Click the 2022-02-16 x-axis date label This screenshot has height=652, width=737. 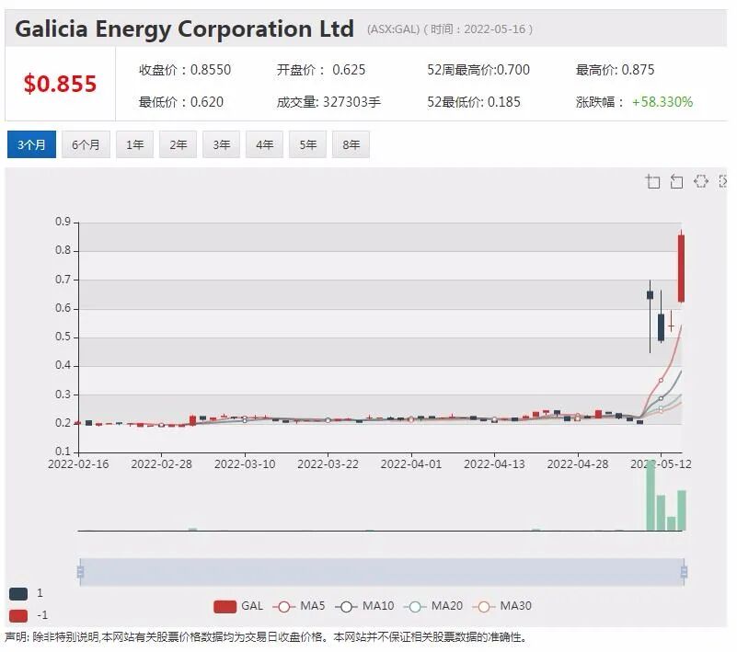point(78,464)
